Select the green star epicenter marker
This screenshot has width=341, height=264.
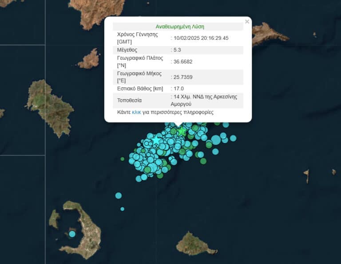[x=182, y=132]
